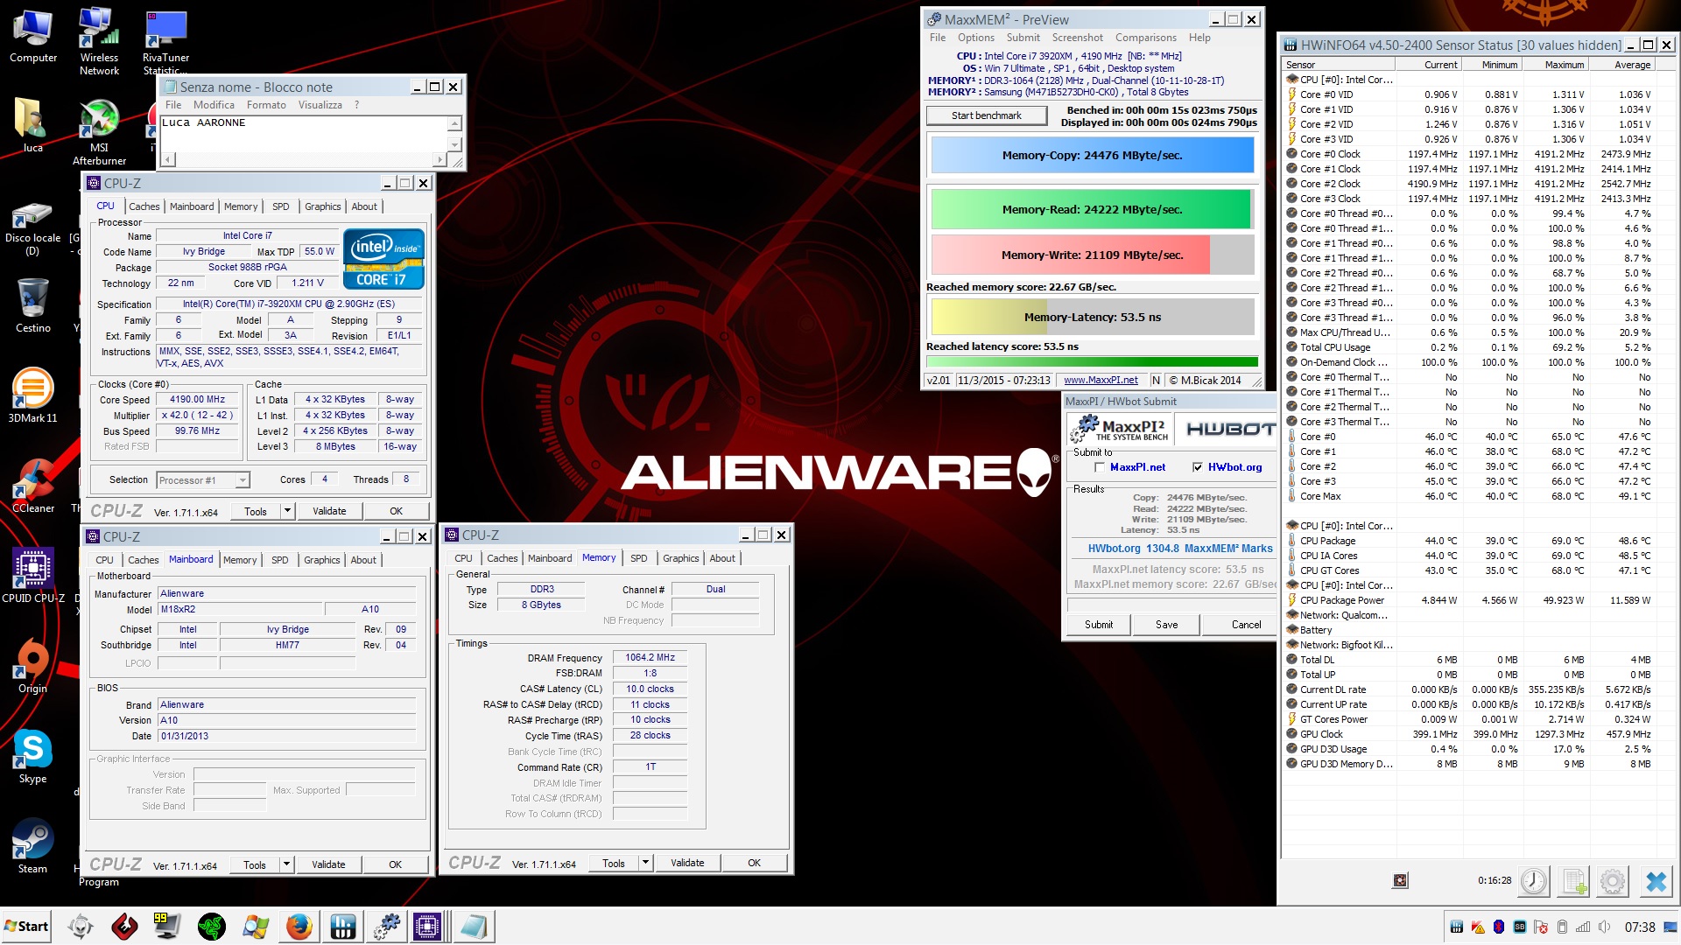Click Blocco note horizontal scrollbar left arrow

(x=167, y=159)
